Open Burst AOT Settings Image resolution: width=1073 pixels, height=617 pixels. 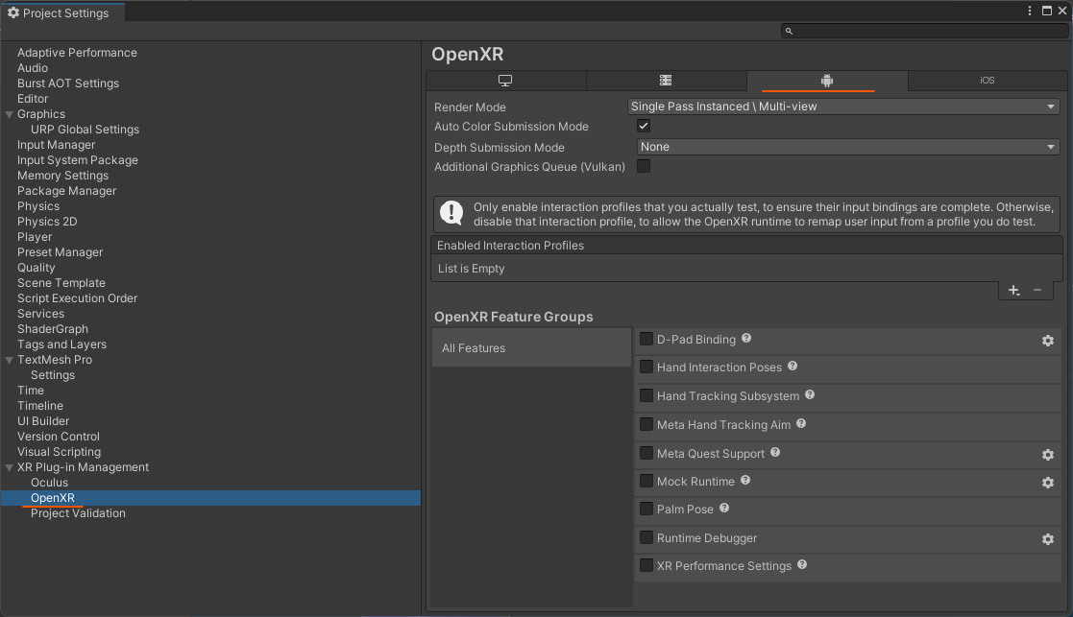68,83
